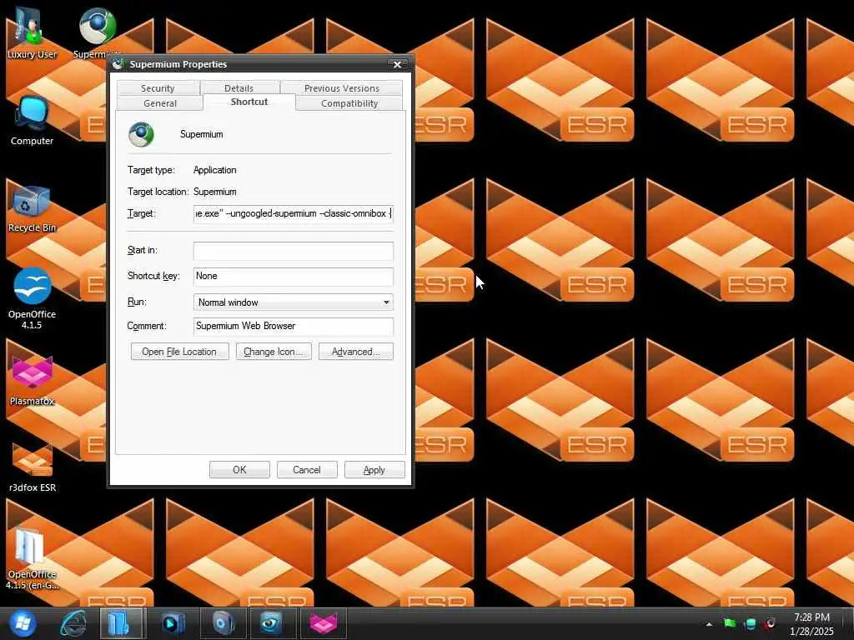Screen dimensions: 854x640
Task: Click the Change Icon button
Action: (x=274, y=352)
